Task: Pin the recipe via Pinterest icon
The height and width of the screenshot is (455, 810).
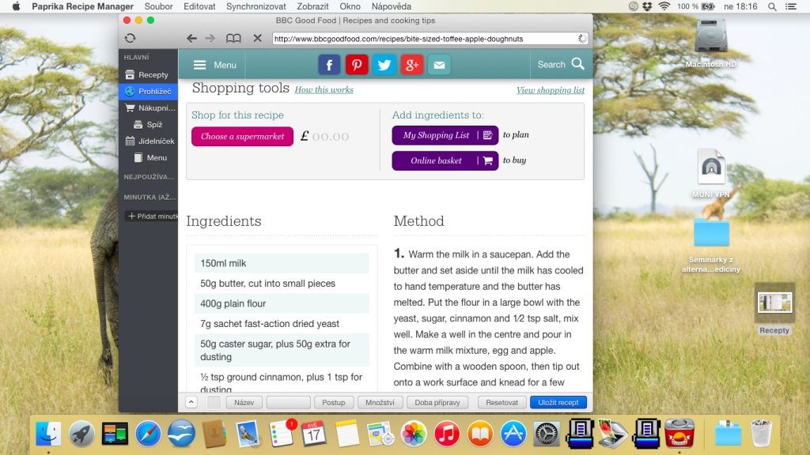Action: (357, 65)
